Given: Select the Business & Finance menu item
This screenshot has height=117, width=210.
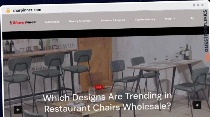Looking at the screenshot, I should click(x=113, y=20).
